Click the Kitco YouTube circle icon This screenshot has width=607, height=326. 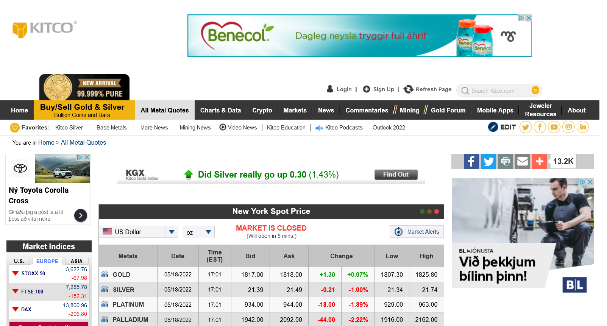[554, 127]
